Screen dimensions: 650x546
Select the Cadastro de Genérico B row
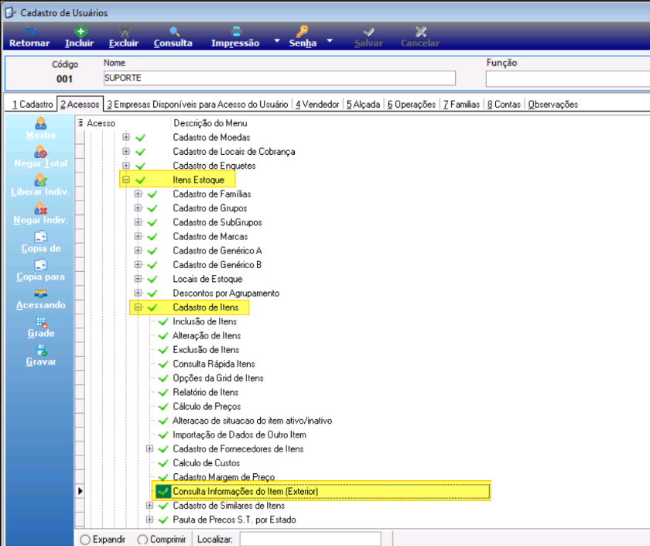click(x=217, y=265)
